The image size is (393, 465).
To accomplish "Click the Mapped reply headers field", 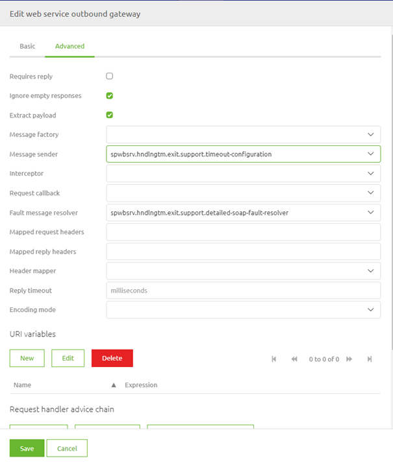I will click(x=244, y=252).
